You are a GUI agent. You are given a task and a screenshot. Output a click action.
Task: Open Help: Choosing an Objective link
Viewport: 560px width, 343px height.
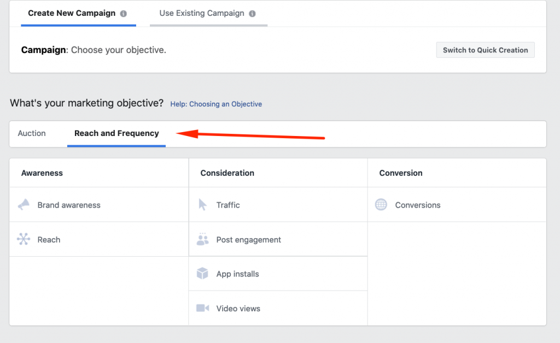click(216, 104)
